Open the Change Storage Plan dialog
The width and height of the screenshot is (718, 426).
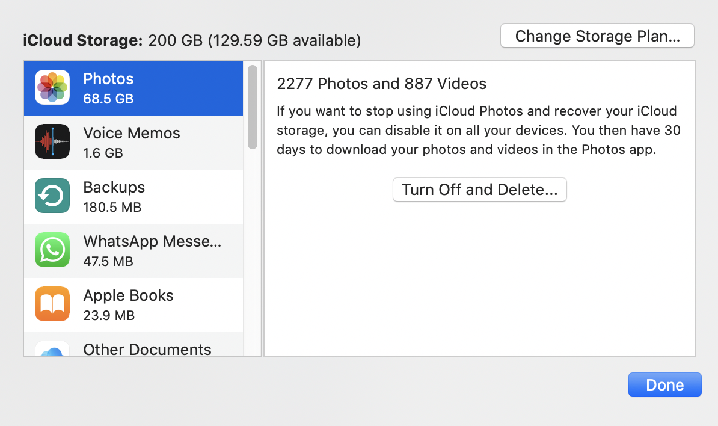[x=597, y=35]
